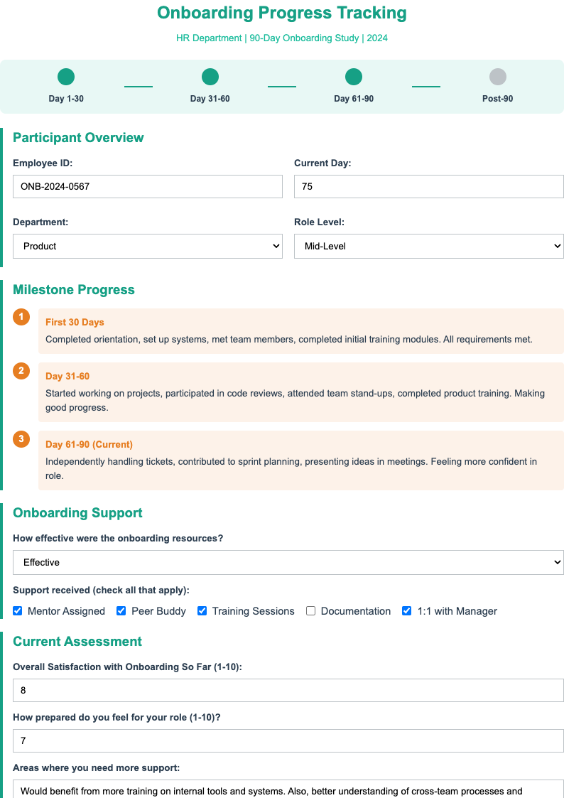Click the Current Day field showing 75

pos(429,186)
